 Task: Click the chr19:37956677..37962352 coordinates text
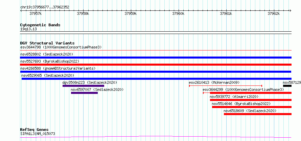click(x=45, y=7)
